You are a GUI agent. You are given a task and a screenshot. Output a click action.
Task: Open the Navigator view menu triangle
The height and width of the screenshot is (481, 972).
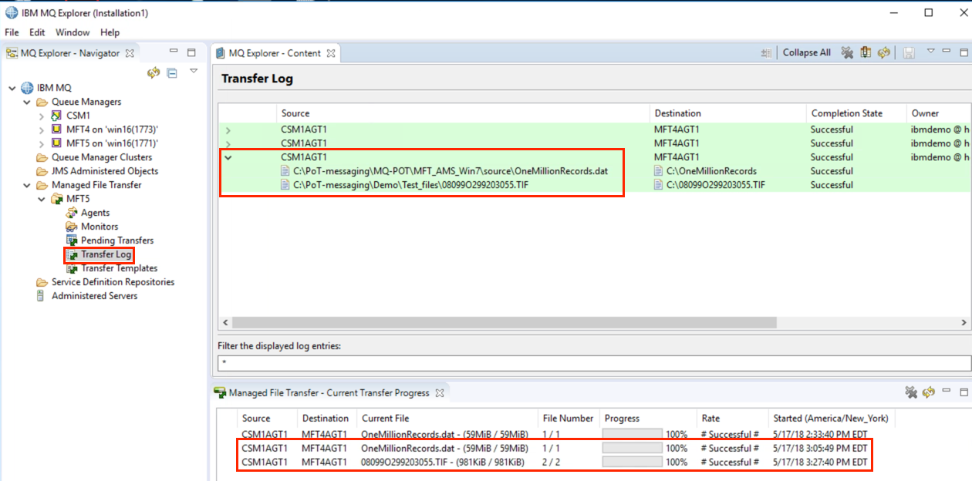pos(194,71)
